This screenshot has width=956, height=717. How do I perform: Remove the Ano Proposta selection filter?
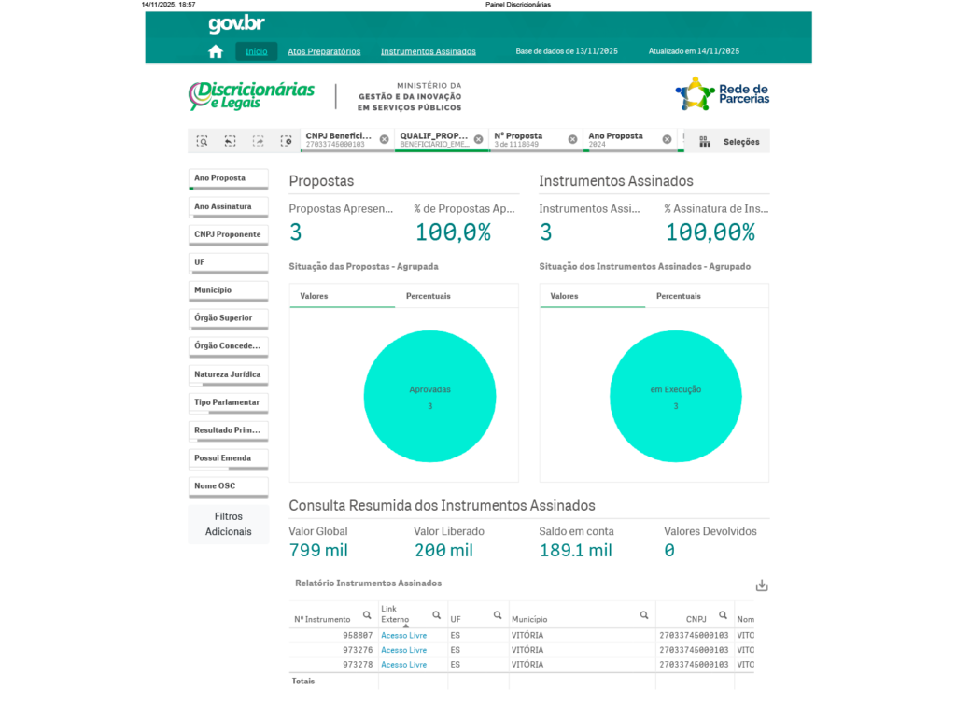point(667,140)
